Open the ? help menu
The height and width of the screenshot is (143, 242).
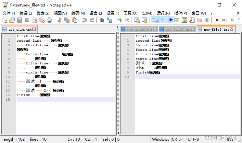tap(211, 13)
